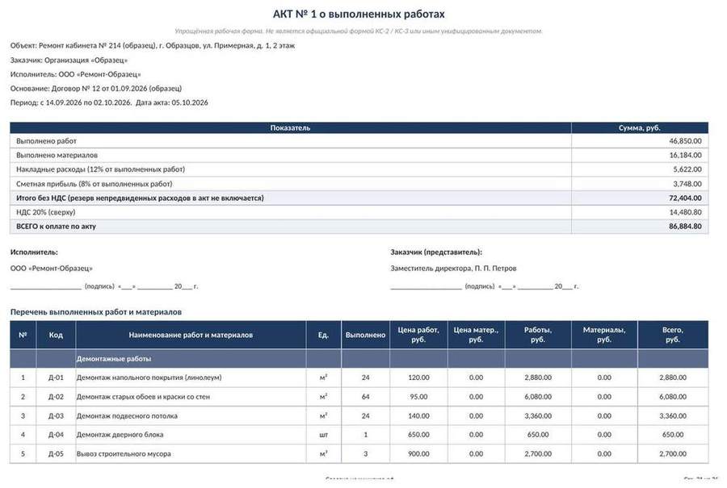The image size is (727, 488).
Task: Click the 'Всего, руб.' column header
Action: tap(673, 335)
